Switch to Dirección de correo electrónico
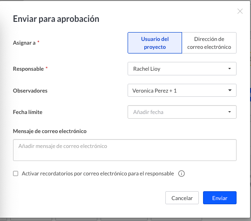This screenshot has height=221, width=251. (209, 43)
